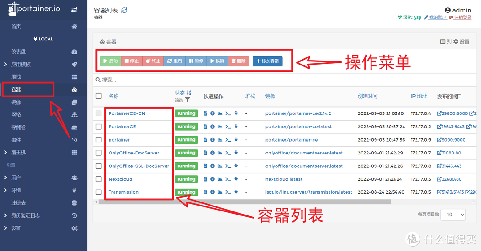Click the database icon beside 注册表

[74, 202]
